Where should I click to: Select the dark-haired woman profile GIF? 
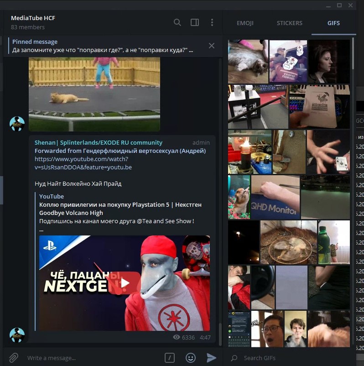tap(329, 62)
